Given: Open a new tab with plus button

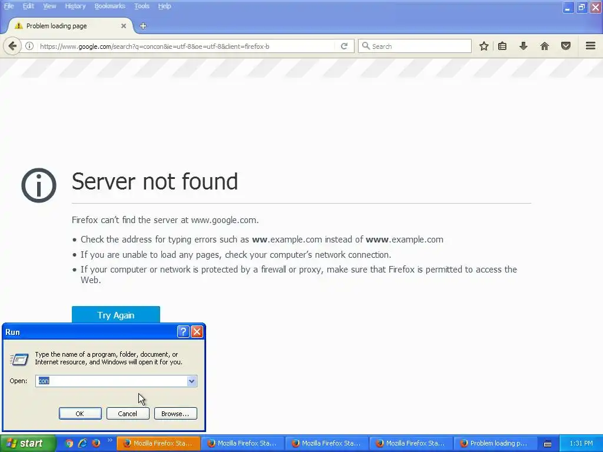Looking at the screenshot, I should [x=143, y=26].
